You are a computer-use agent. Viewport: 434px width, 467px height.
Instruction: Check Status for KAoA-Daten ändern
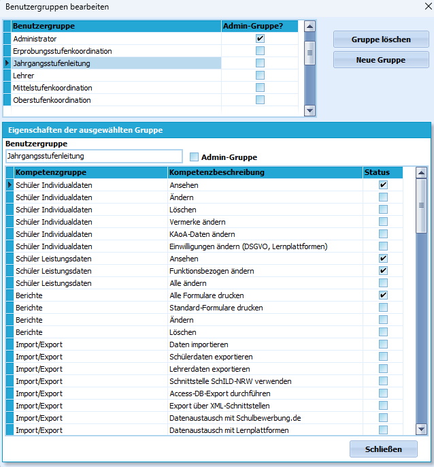[383, 233]
